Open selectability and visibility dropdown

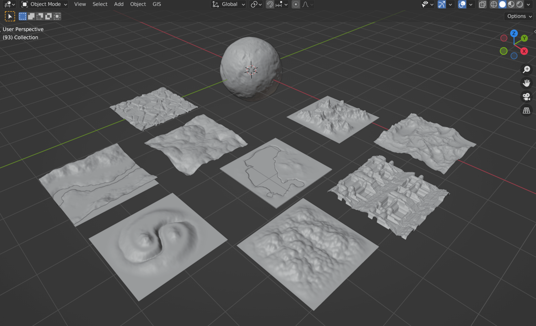point(427,4)
